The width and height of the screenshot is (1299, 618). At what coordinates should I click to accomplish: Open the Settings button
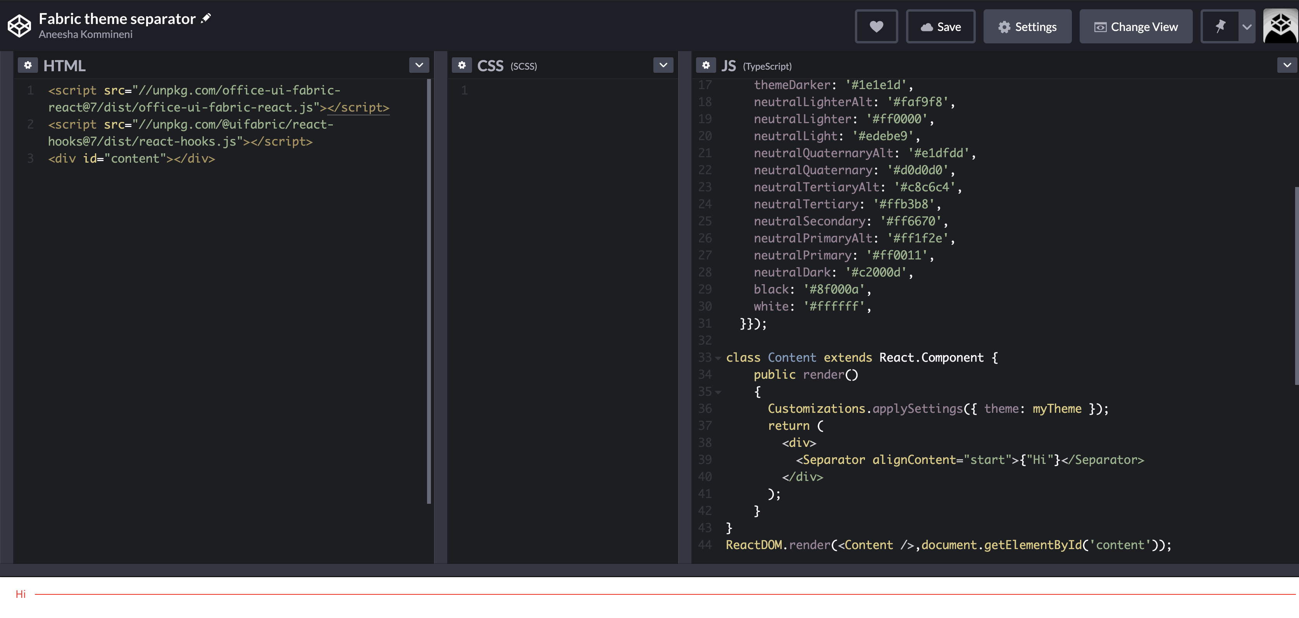[x=1027, y=27]
